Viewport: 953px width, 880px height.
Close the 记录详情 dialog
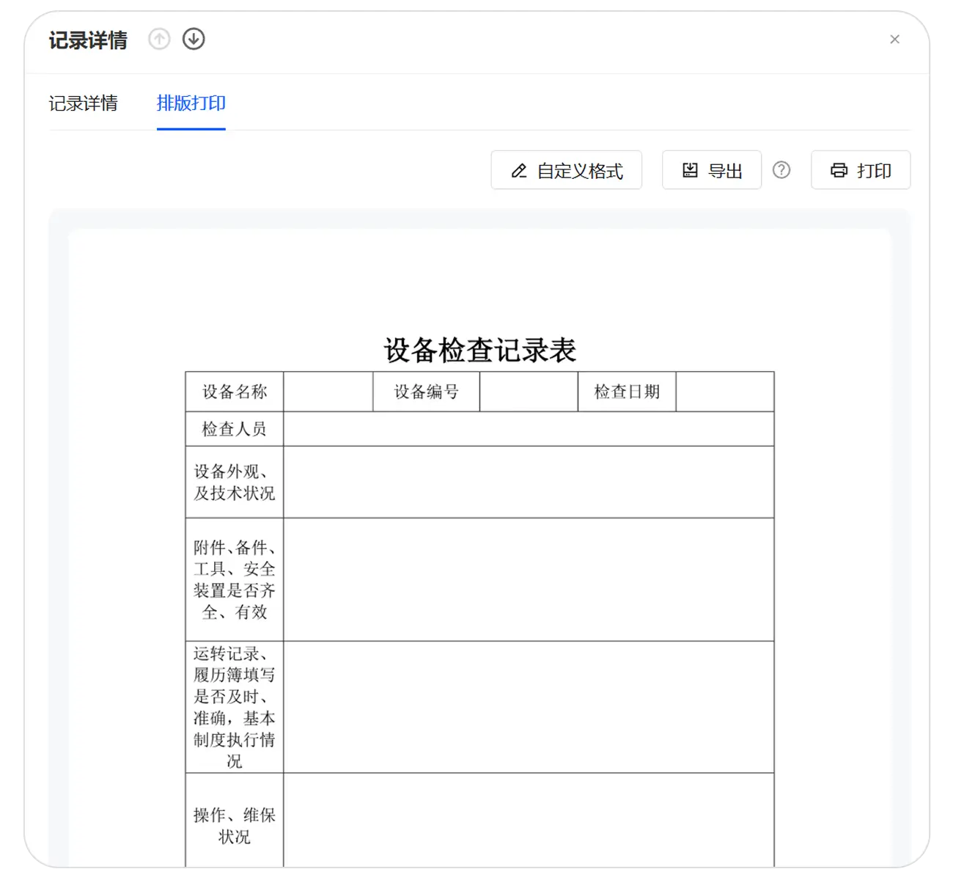coord(894,40)
